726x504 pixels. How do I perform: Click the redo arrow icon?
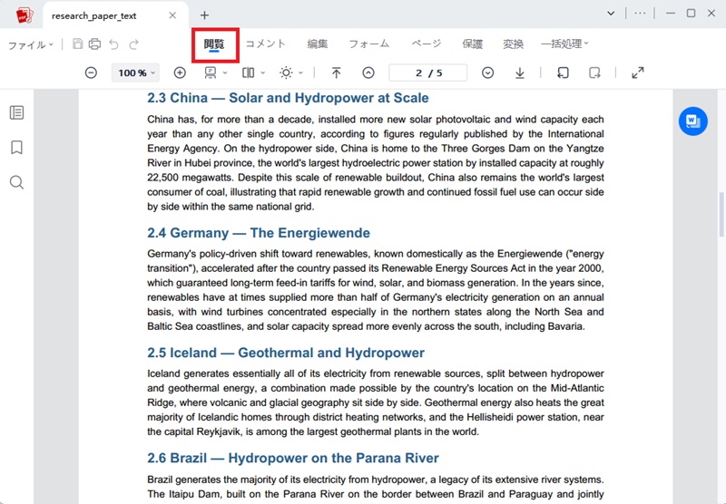(133, 44)
